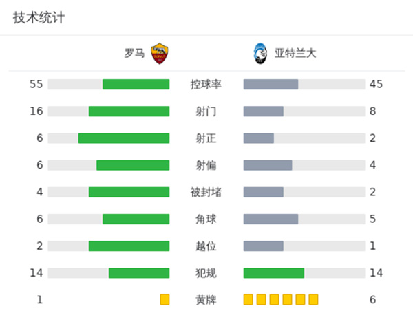Click Roma's possession value 55
Viewport: 413px width, 313px height.
click(36, 85)
